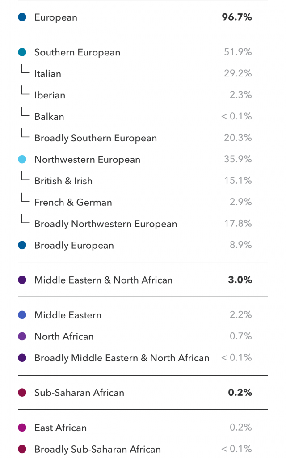Click the 3.0% Middle Eastern total

coord(240,280)
